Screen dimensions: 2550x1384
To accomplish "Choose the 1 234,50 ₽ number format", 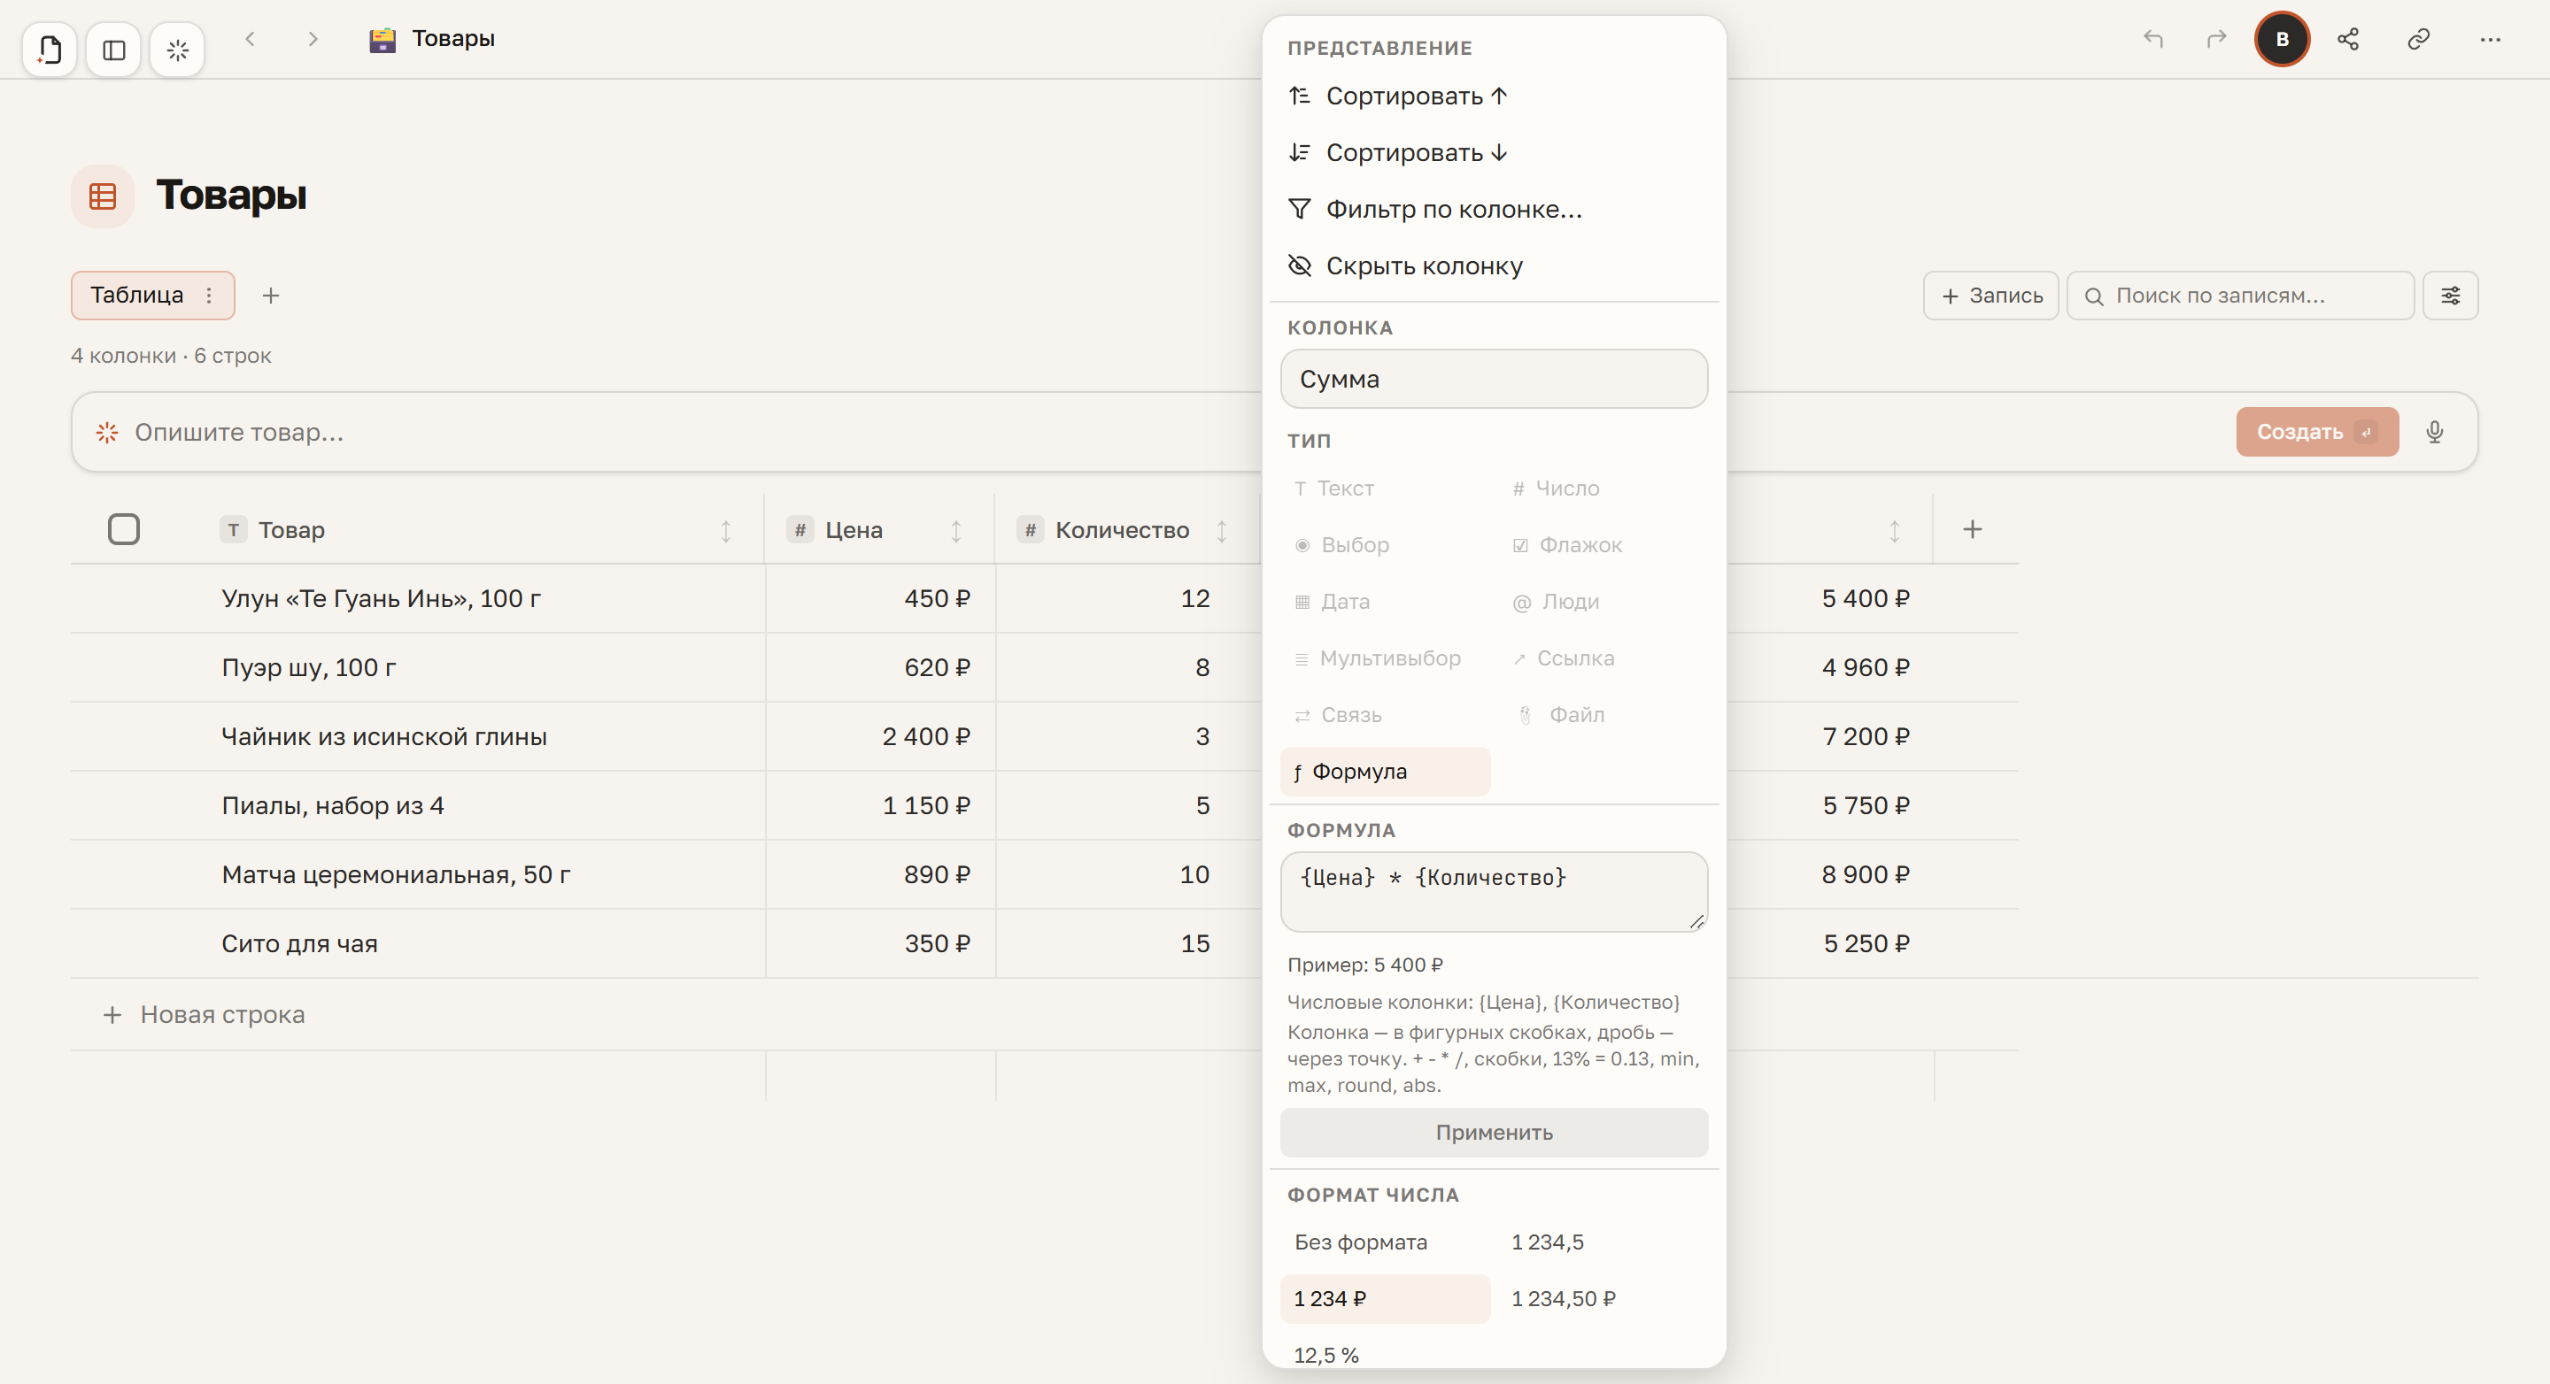I will pos(1602,1298).
